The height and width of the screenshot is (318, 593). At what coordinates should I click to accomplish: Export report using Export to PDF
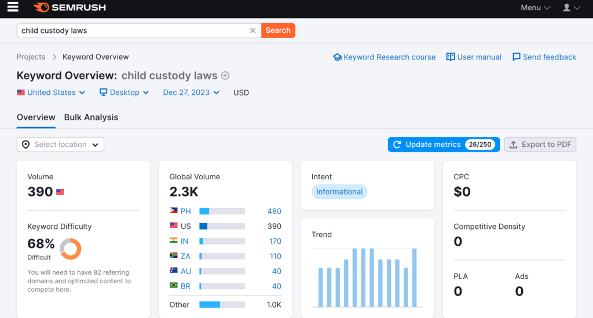click(x=540, y=145)
